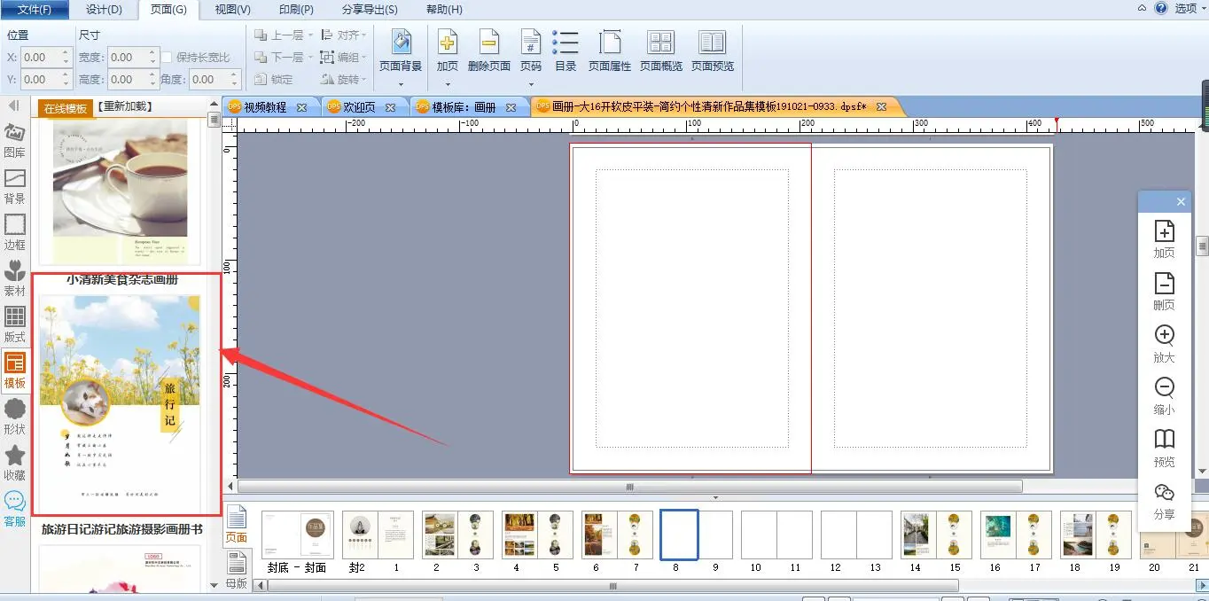Image resolution: width=1209 pixels, height=601 pixels.
Task: Select the 形状 shapes sidebar icon
Action: click(x=15, y=417)
